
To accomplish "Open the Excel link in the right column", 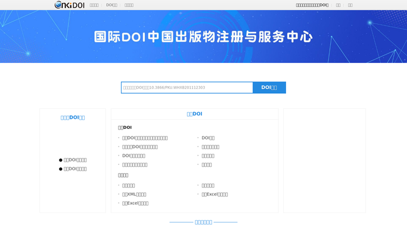I will click(215, 194).
